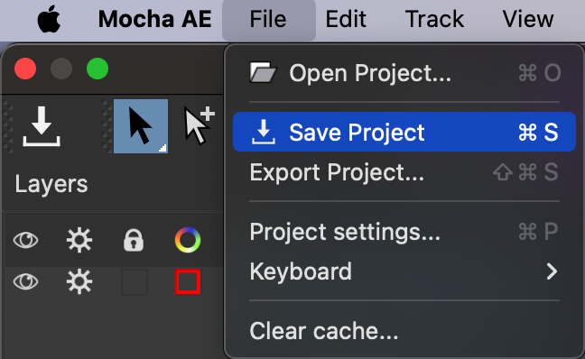The image size is (585, 359).
Task: Toggle the lock checkbox on layer row
Action: click(135, 281)
